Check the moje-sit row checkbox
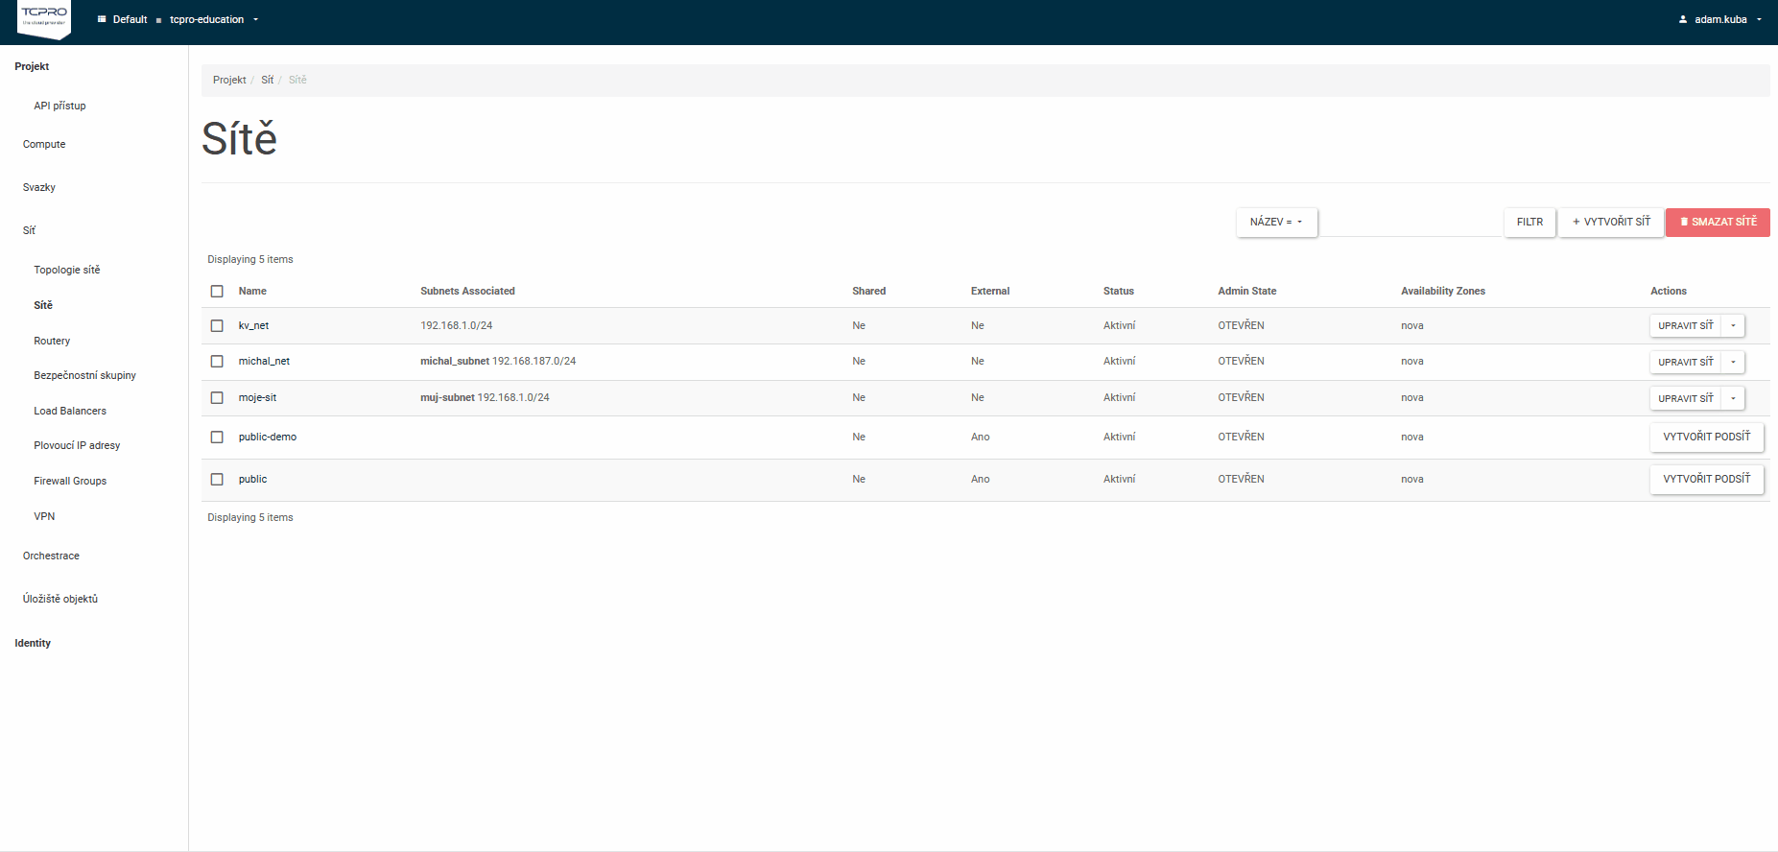1778x852 pixels. coord(217,397)
